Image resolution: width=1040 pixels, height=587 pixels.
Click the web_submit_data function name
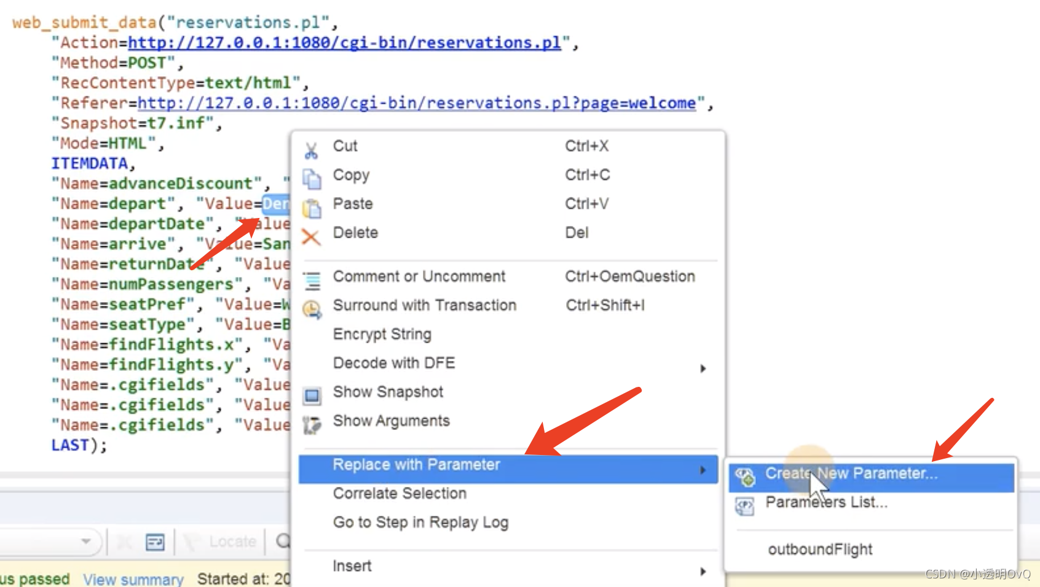click(84, 23)
